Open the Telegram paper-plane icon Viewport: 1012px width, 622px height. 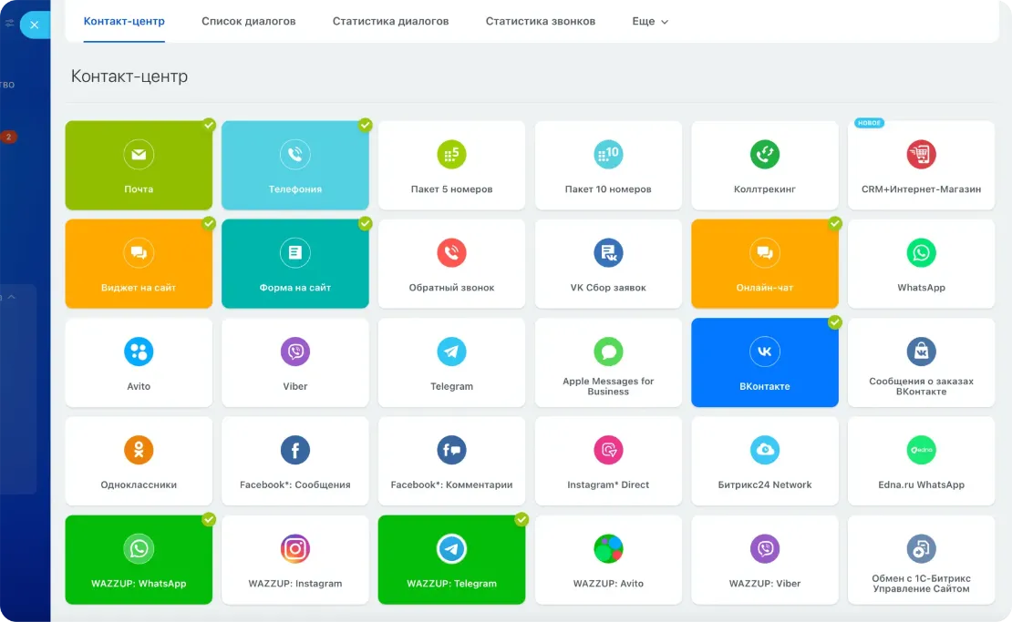click(x=452, y=352)
